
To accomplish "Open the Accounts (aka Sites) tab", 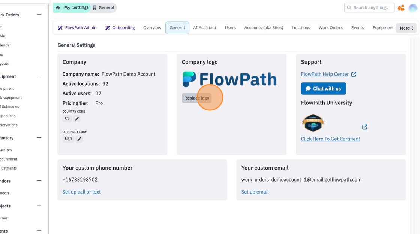I will tap(264, 28).
